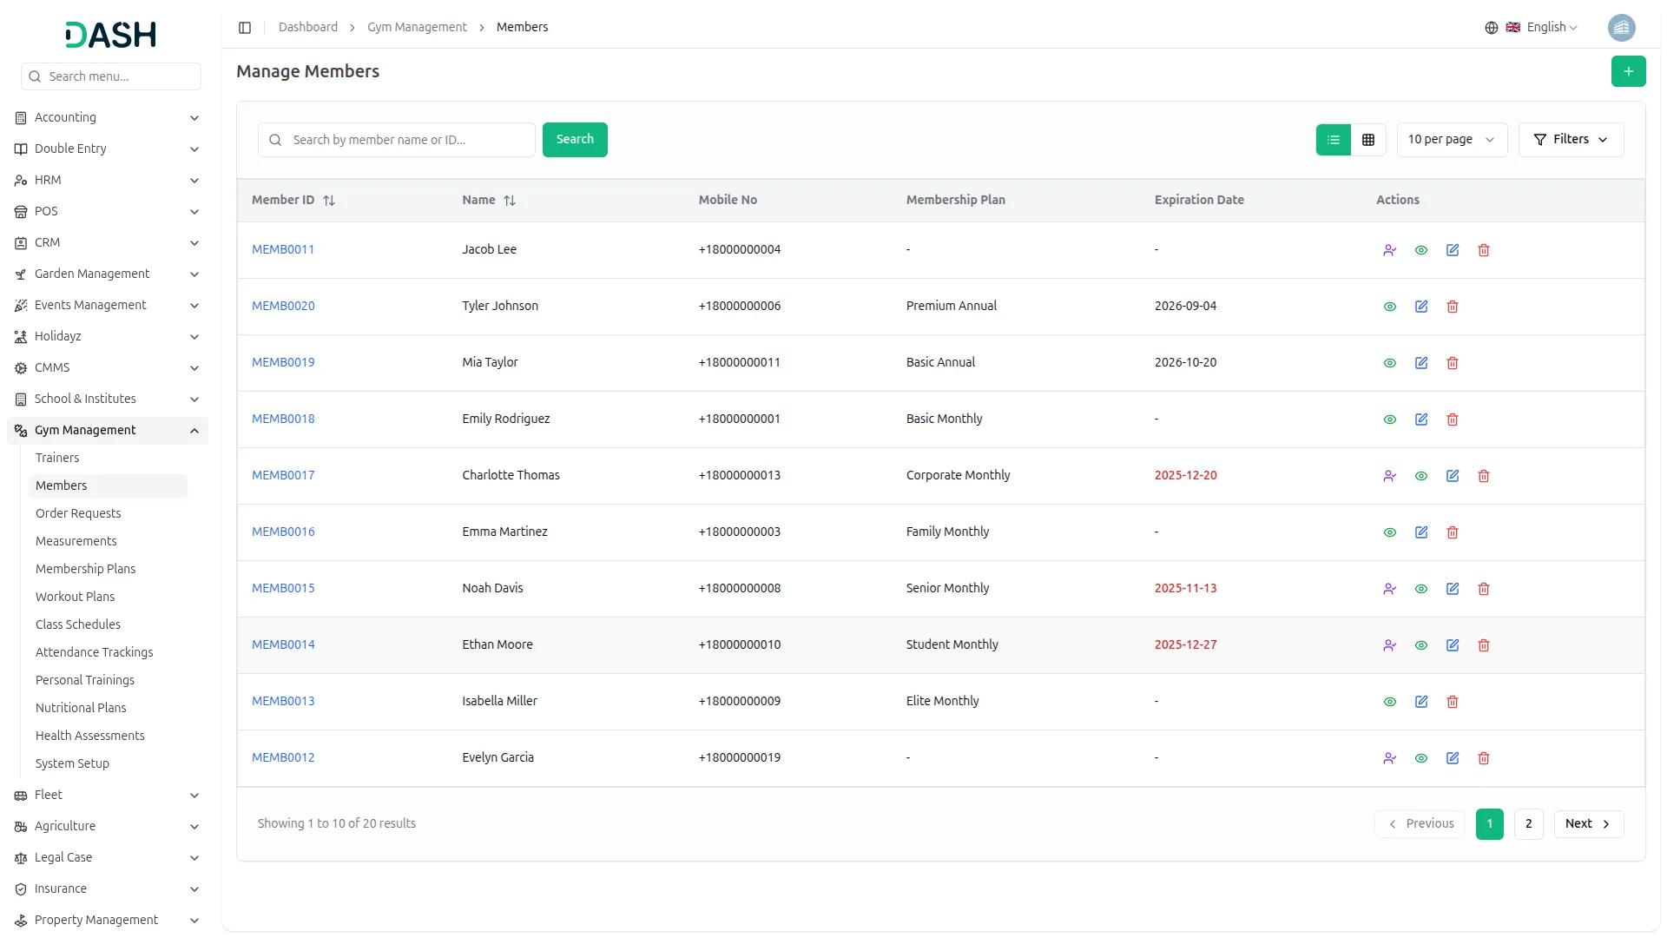The image size is (1667, 938).
Task: Open Membership Plans in sidebar
Action: coord(85,569)
